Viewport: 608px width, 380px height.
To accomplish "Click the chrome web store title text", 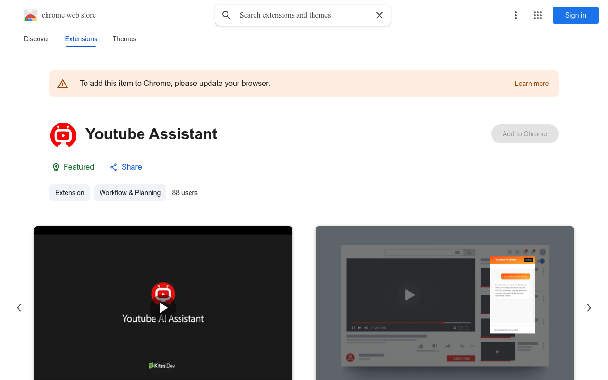I will (69, 15).
